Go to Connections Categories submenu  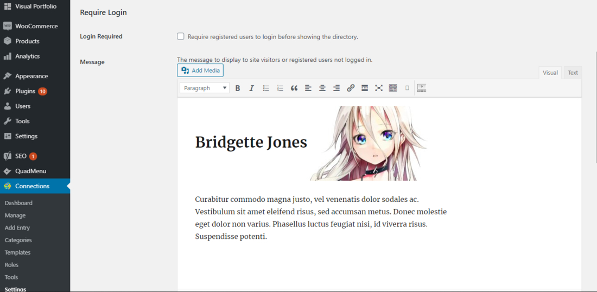18,240
